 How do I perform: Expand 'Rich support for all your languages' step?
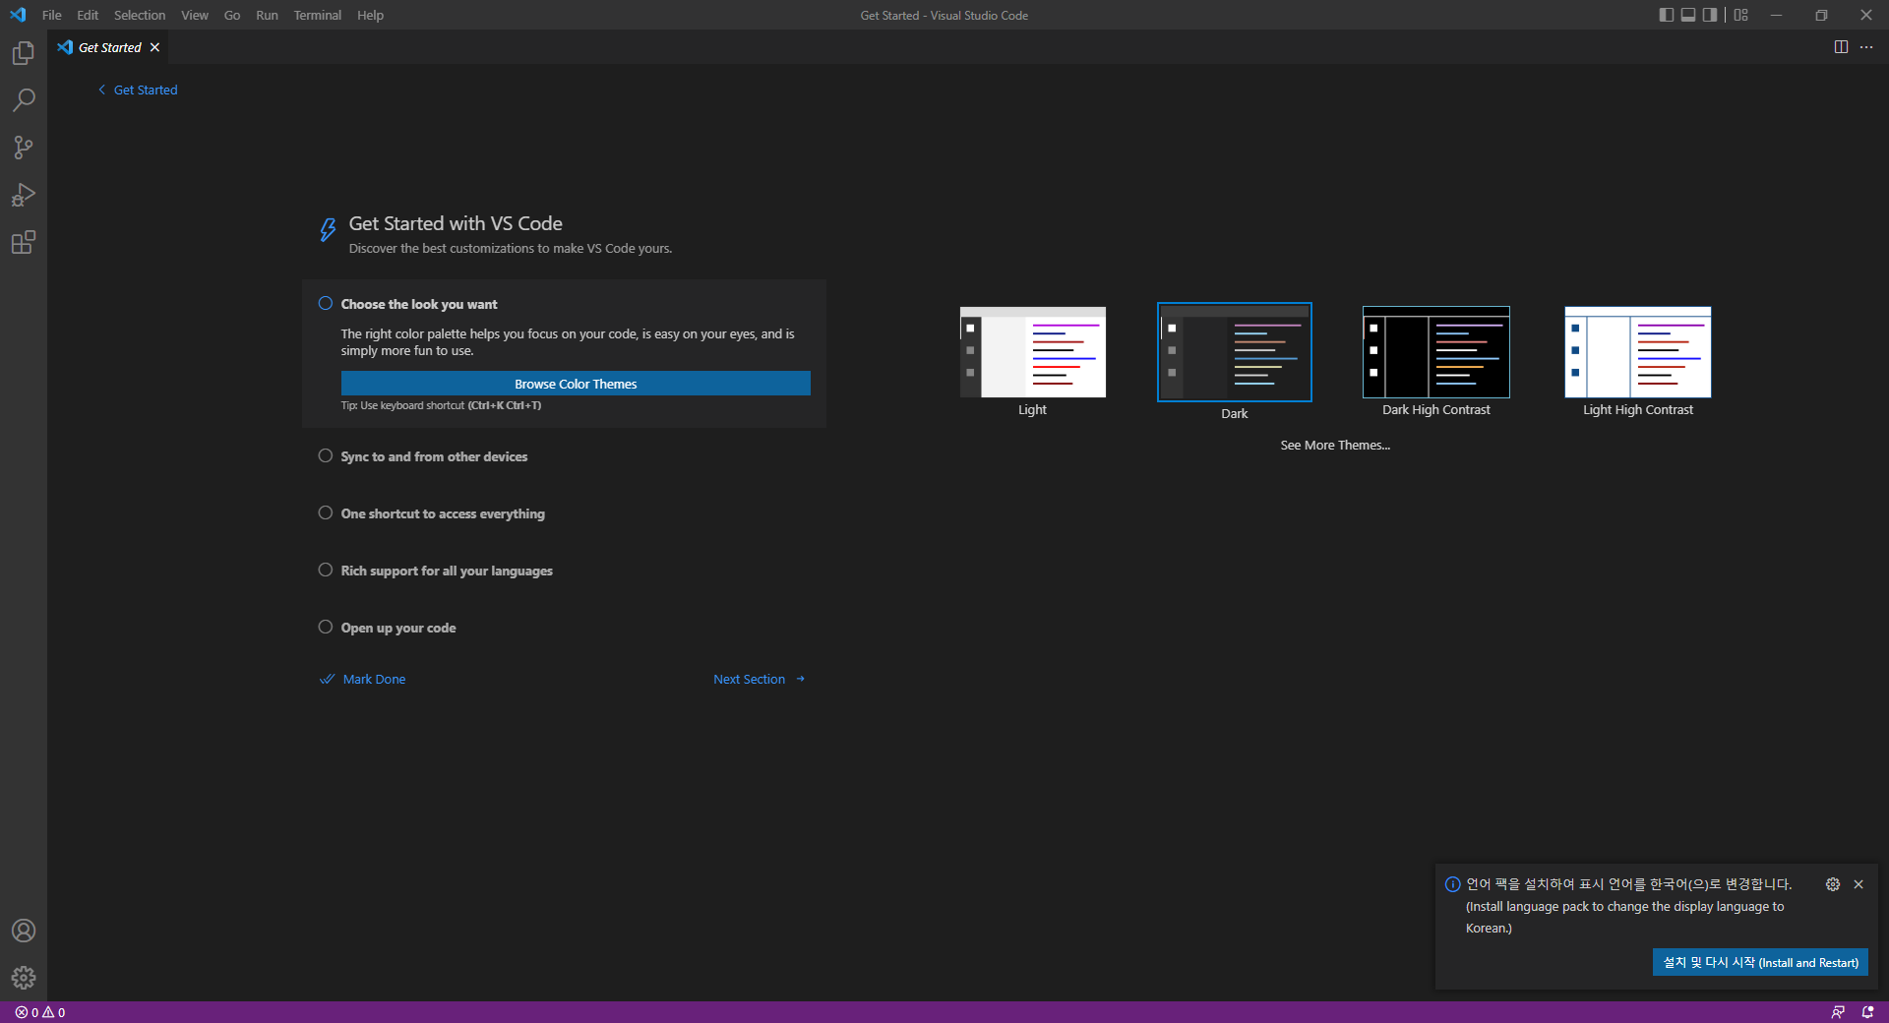pyautogui.click(x=447, y=571)
